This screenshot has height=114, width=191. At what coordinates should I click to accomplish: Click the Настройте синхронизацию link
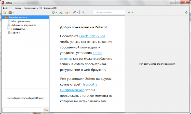point(89,84)
